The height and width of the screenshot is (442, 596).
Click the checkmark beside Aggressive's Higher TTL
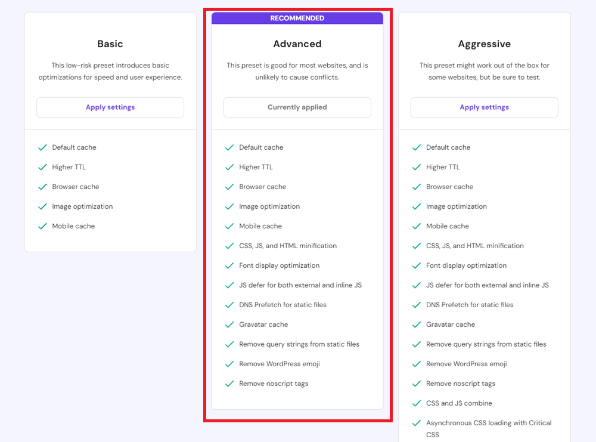click(417, 167)
